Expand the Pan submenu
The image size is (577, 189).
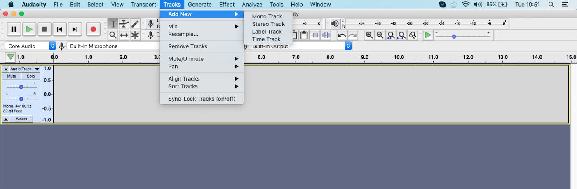(202, 66)
